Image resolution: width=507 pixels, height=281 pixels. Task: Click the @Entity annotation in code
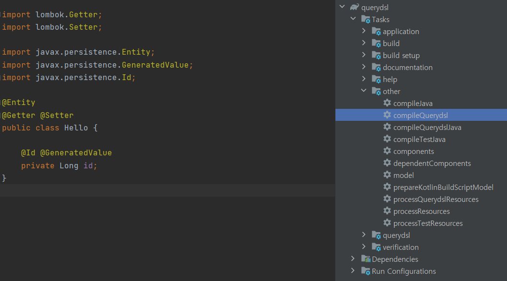click(x=18, y=103)
